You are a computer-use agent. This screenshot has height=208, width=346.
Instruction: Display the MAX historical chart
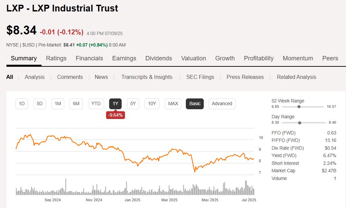173,104
